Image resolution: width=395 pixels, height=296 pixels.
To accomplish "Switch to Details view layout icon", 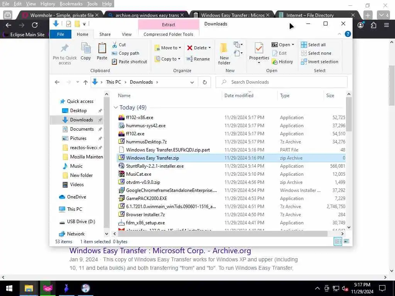I will click(x=338, y=241).
